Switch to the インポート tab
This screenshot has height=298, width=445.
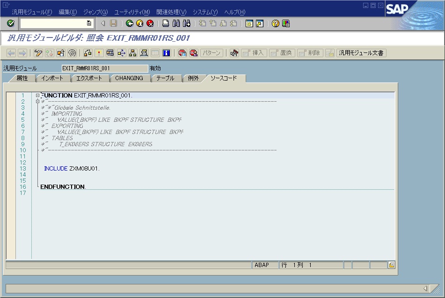52,79
